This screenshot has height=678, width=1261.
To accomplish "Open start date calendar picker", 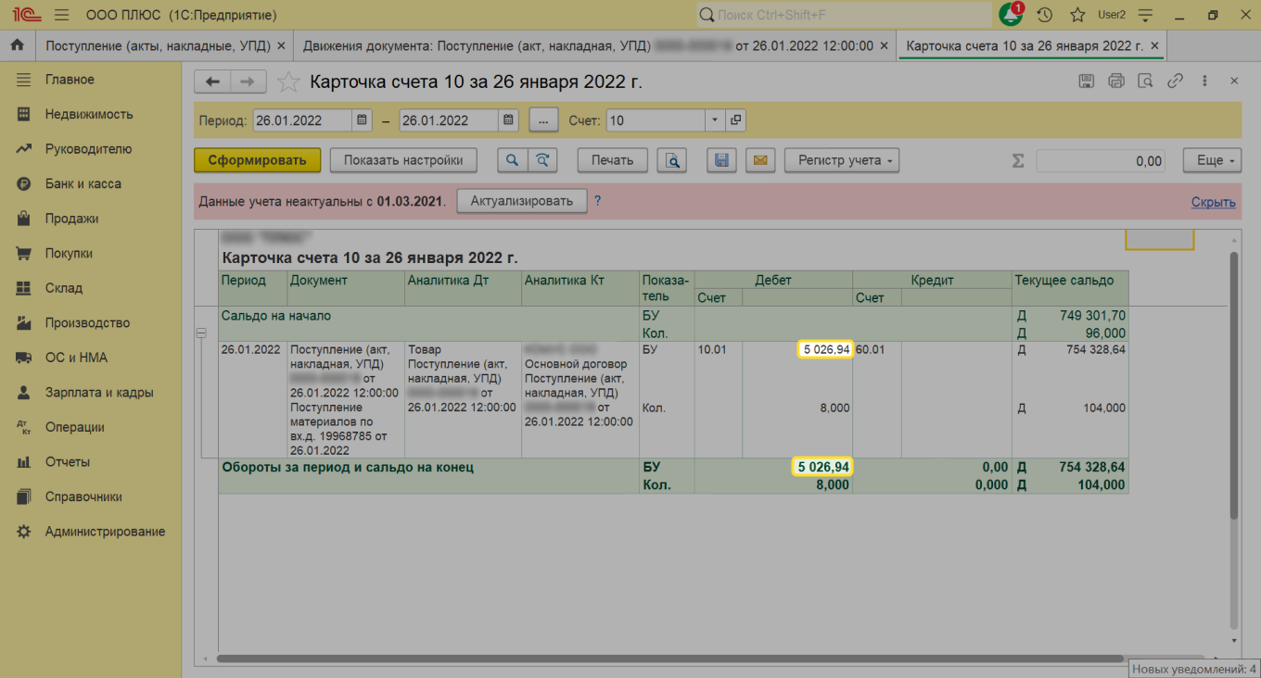I will tap(363, 120).
